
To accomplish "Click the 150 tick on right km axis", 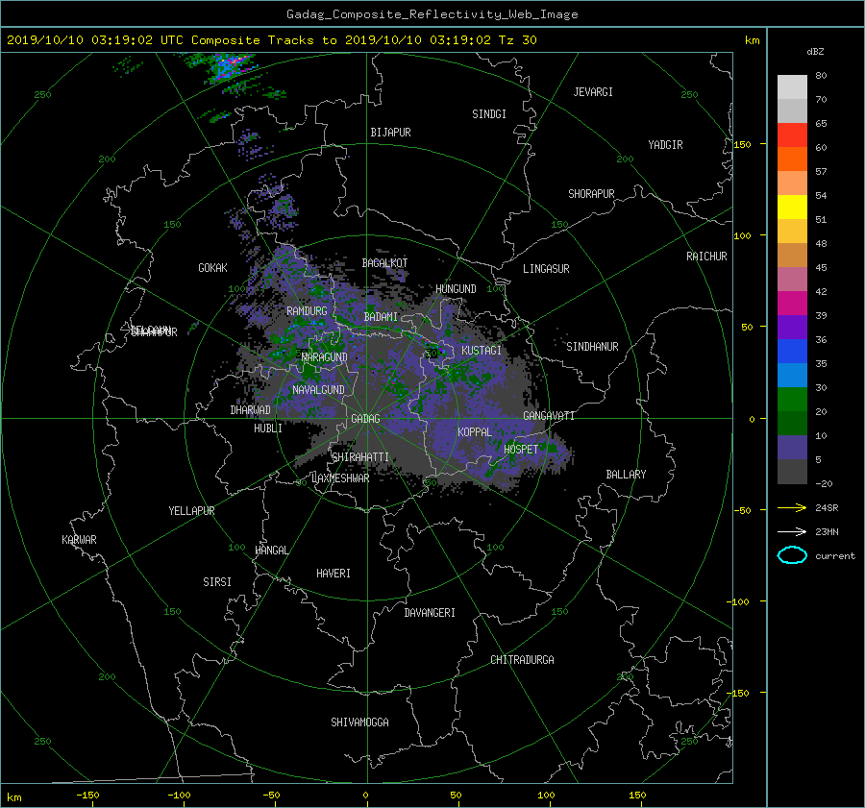I will coord(743,144).
